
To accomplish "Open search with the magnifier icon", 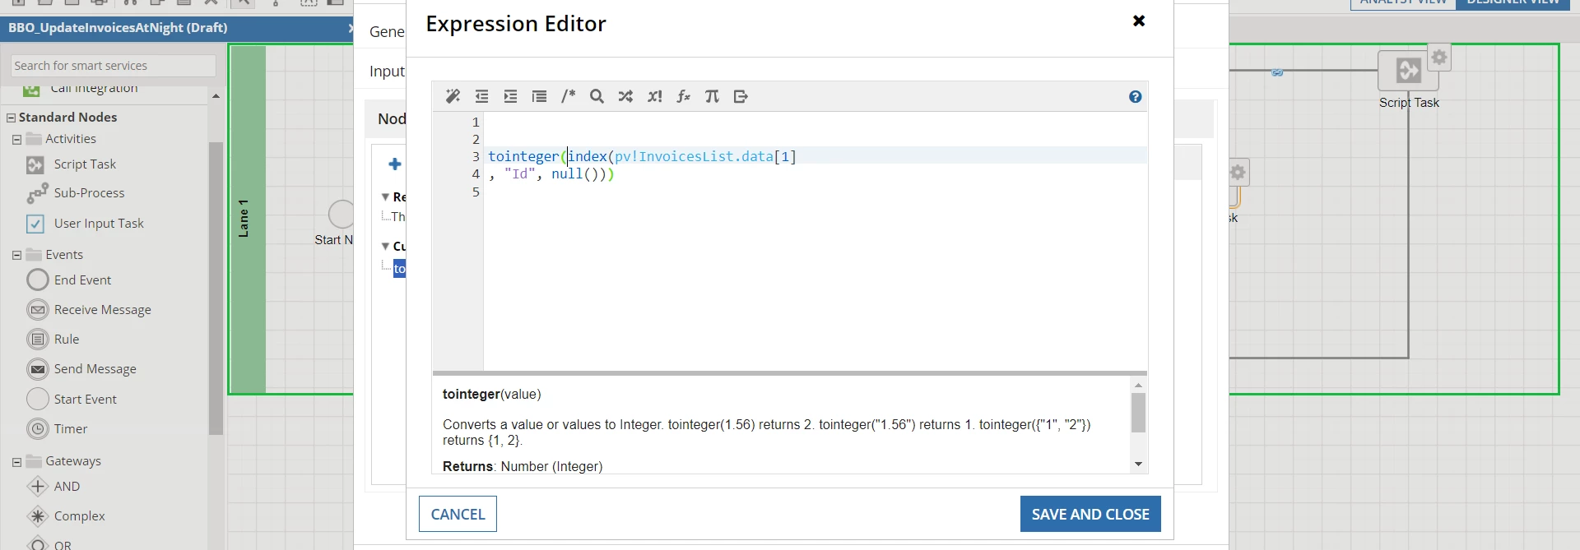I will tap(597, 97).
